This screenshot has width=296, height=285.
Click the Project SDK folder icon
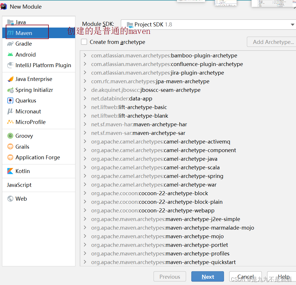pos(130,25)
